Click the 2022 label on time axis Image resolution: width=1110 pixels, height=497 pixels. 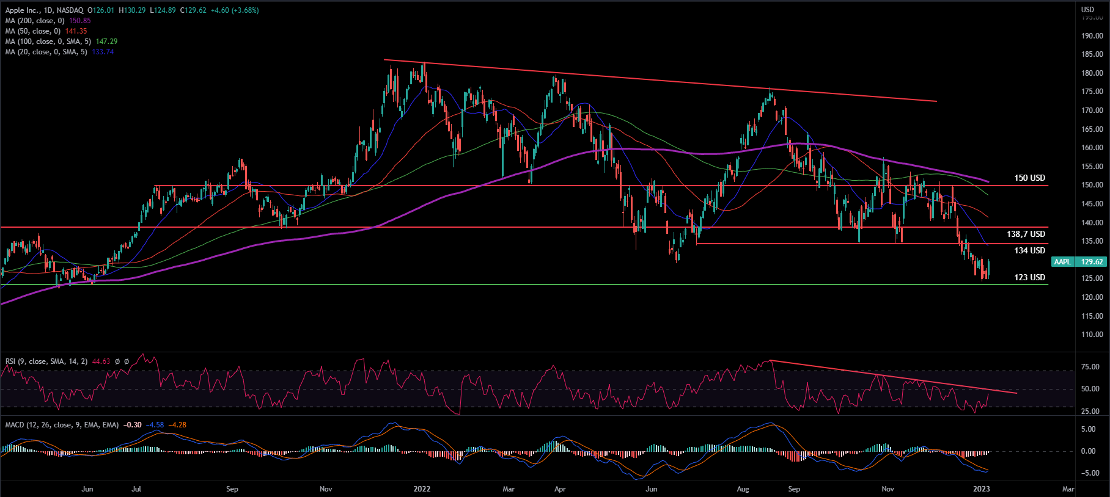coord(422,489)
